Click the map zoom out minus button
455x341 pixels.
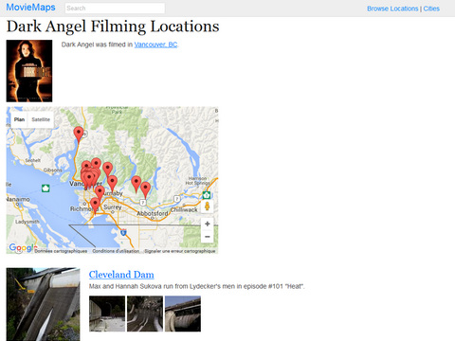(x=208, y=237)
